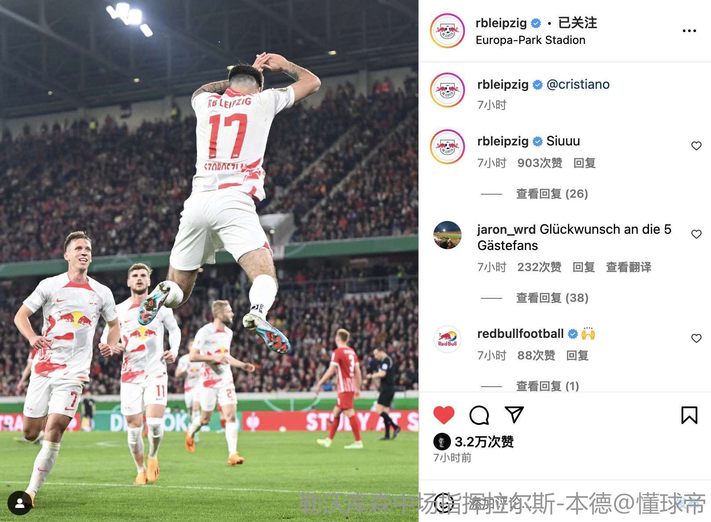Screen dimensions: 711x522
Task: Save the post with bookmark icon
Action: 689,415
